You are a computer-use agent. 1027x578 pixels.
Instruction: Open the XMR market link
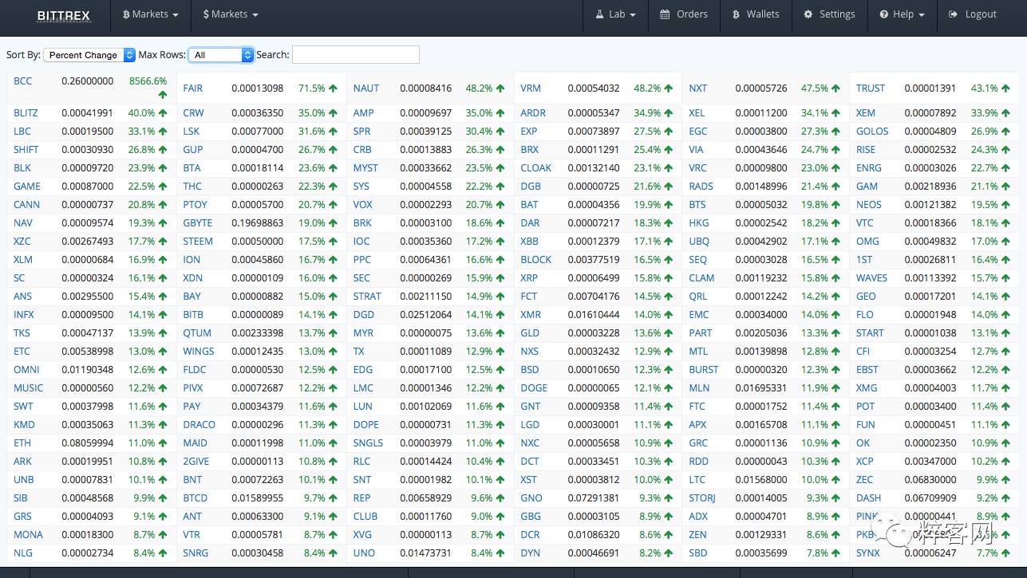tap(531, 315)
